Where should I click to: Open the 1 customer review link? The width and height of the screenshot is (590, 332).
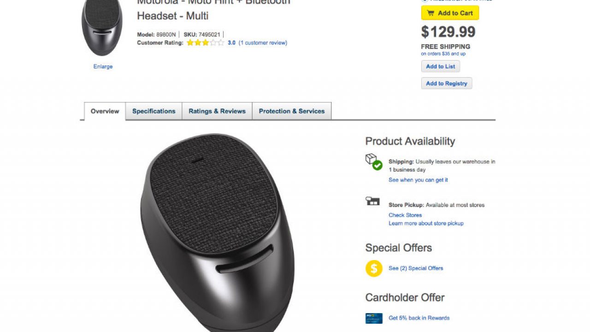pyautogui.click(x=263, y=43)
